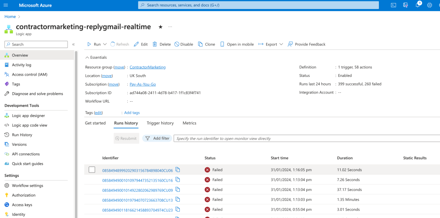Open the more options ellipsis beside the title

tap(170, 27)
